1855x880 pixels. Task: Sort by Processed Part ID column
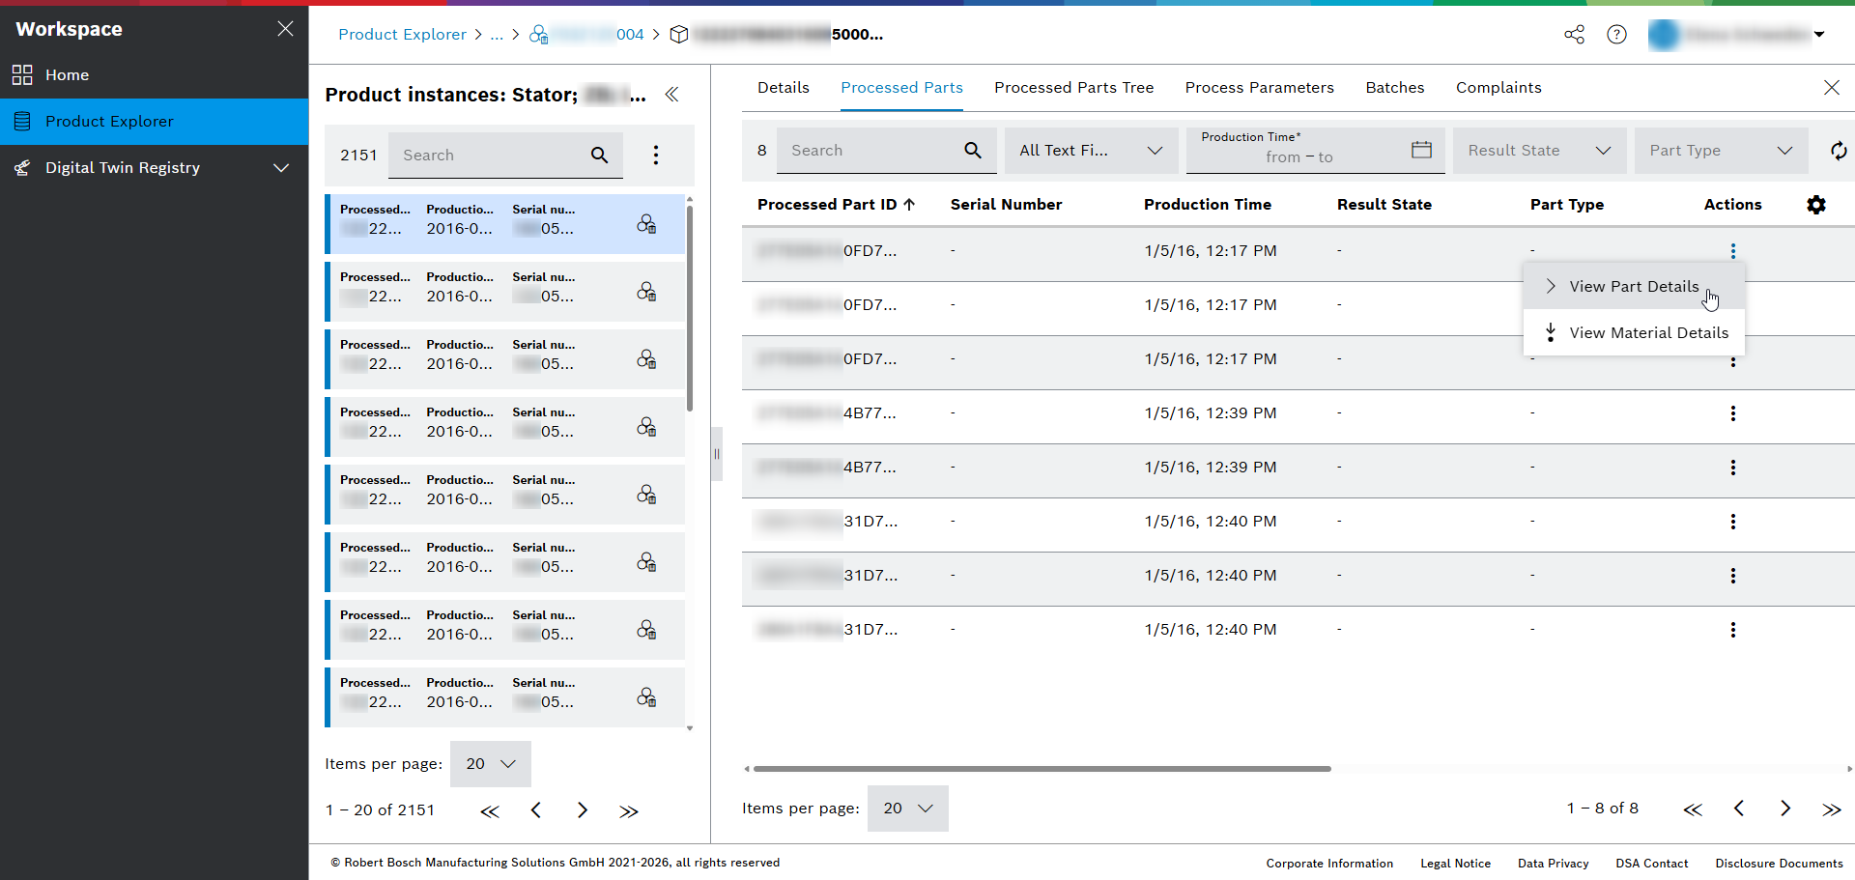pyautogui.click(x=836, y=205)
